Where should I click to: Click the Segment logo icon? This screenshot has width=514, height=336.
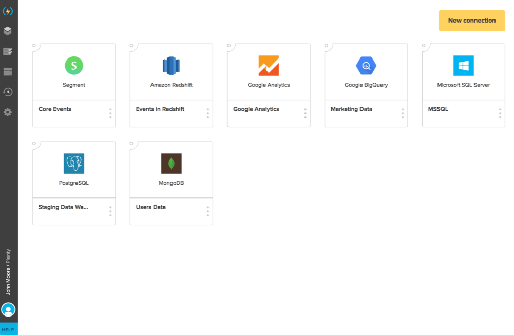(x=74, y=66)
